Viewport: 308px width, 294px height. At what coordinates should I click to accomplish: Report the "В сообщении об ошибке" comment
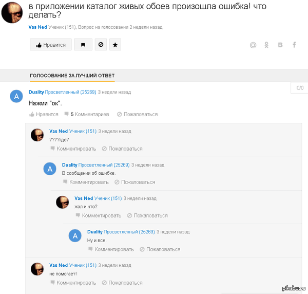tap(134, 182)
